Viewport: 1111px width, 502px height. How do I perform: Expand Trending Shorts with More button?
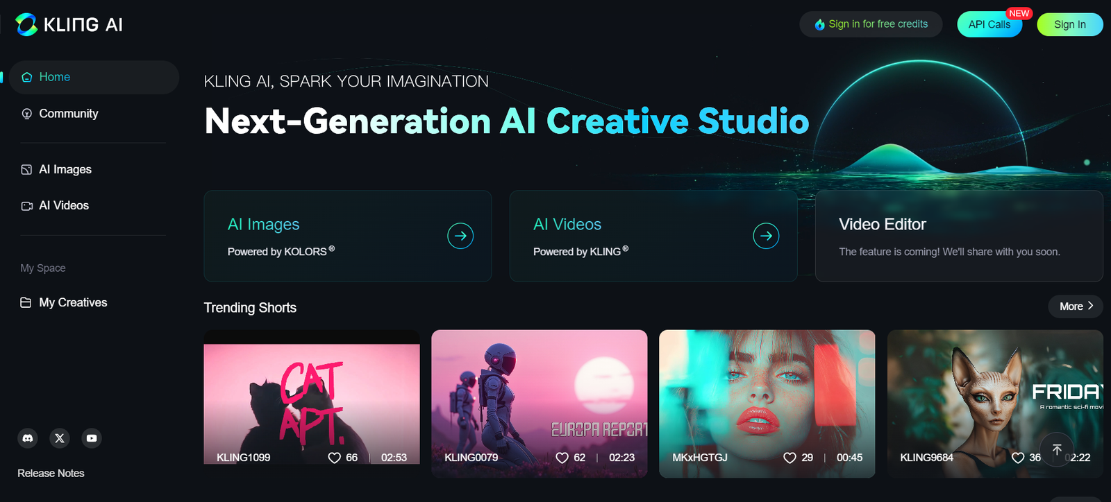(1075, 306)
